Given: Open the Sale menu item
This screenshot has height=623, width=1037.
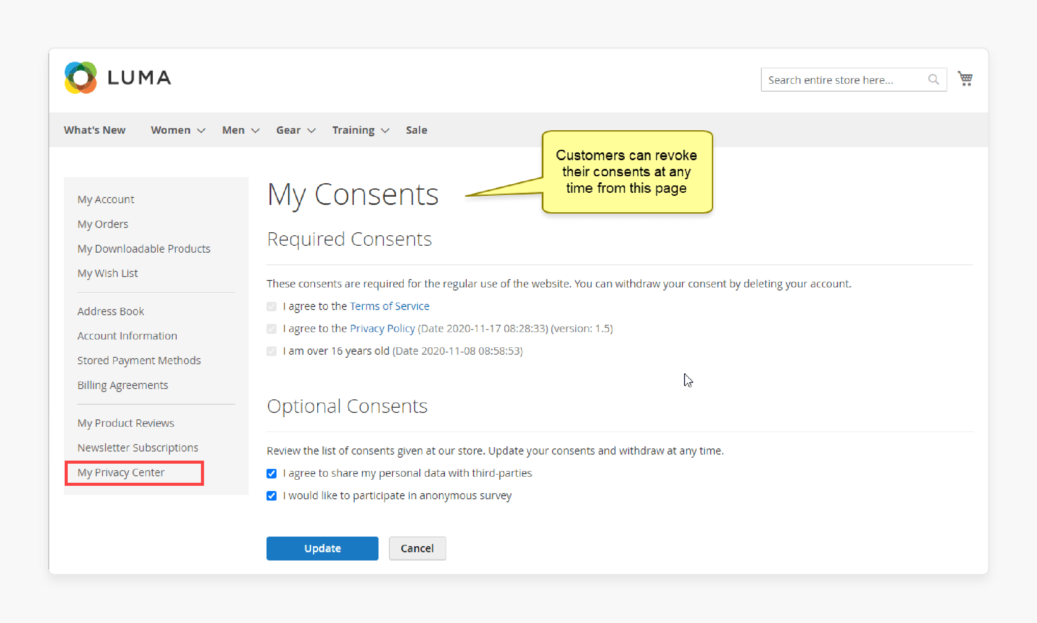Looking at the screenshot, I should (417, 130).
